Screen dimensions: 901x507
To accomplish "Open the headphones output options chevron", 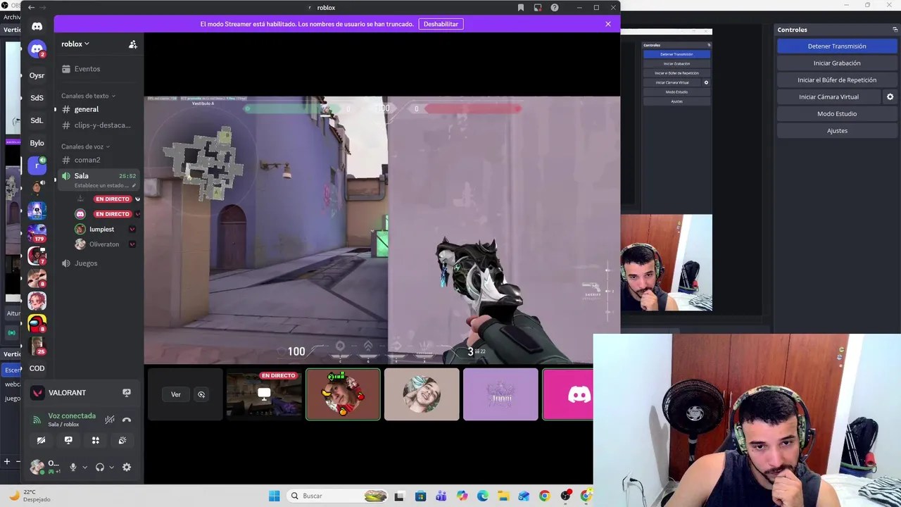I will (112, 467).
